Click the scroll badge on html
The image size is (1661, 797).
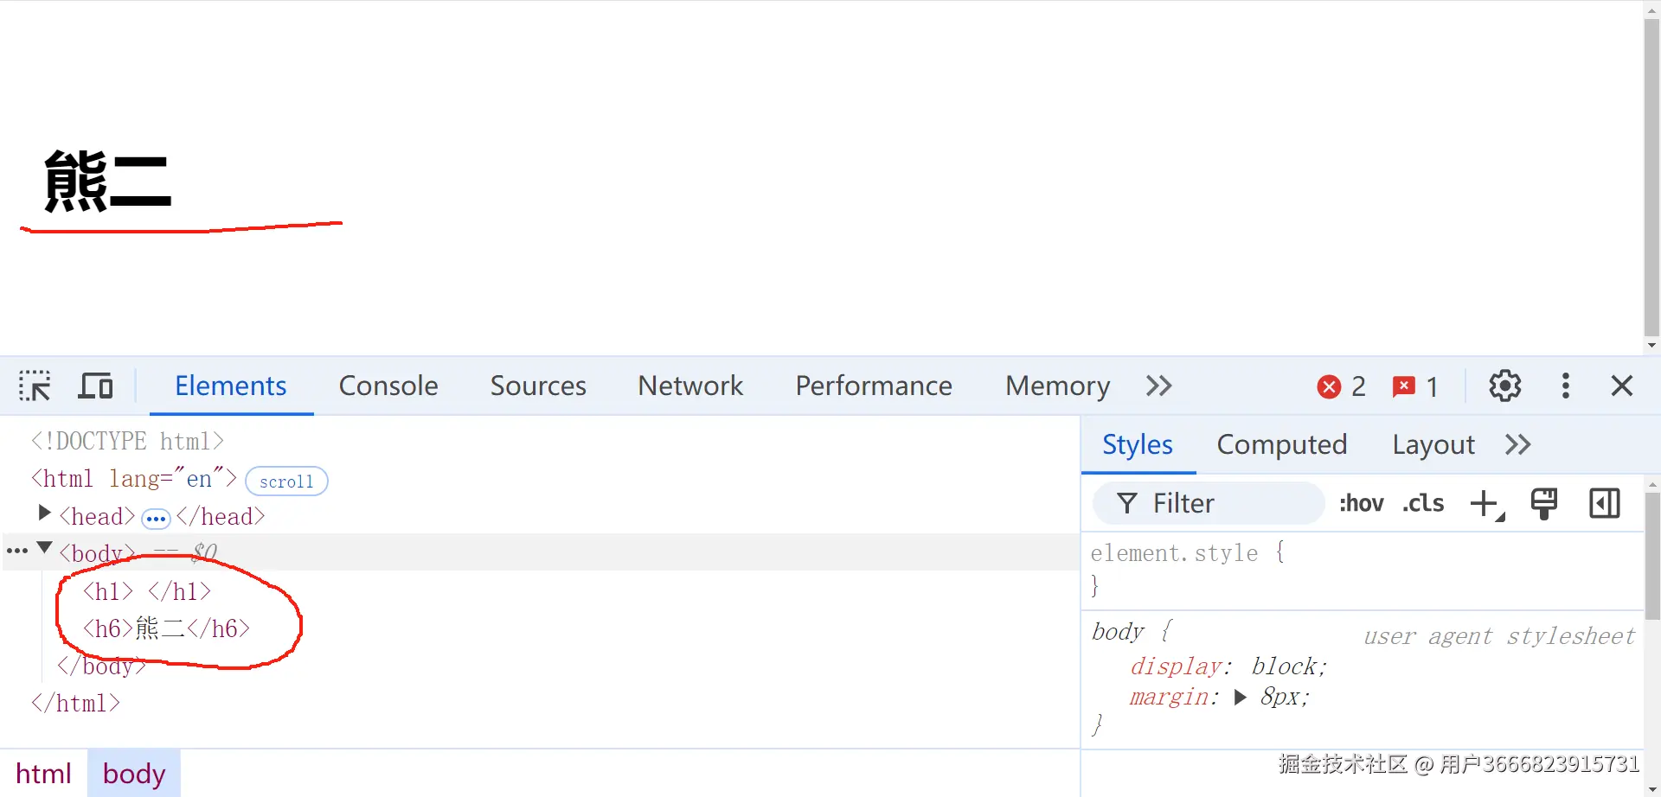click(x=286, y=481)
